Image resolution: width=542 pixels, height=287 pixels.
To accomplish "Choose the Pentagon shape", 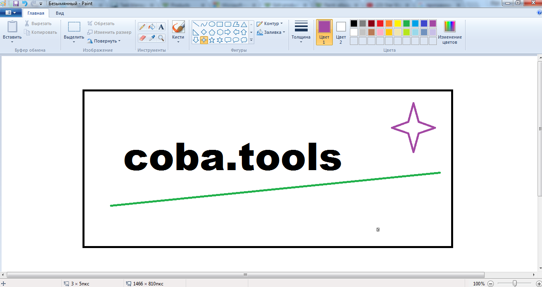I will click(212, 32).
